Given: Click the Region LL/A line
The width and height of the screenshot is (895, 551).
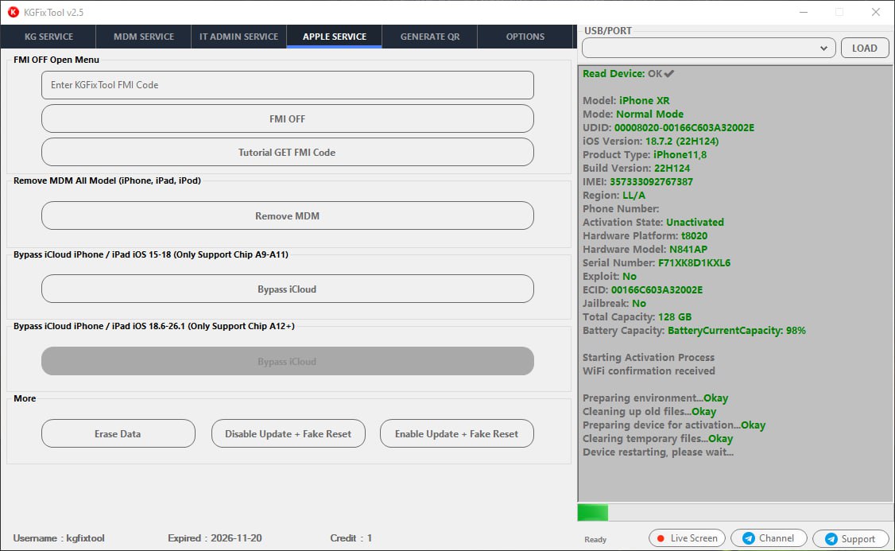Looking at the screenshot, I should pyautogui.click(x=614, y=196).
